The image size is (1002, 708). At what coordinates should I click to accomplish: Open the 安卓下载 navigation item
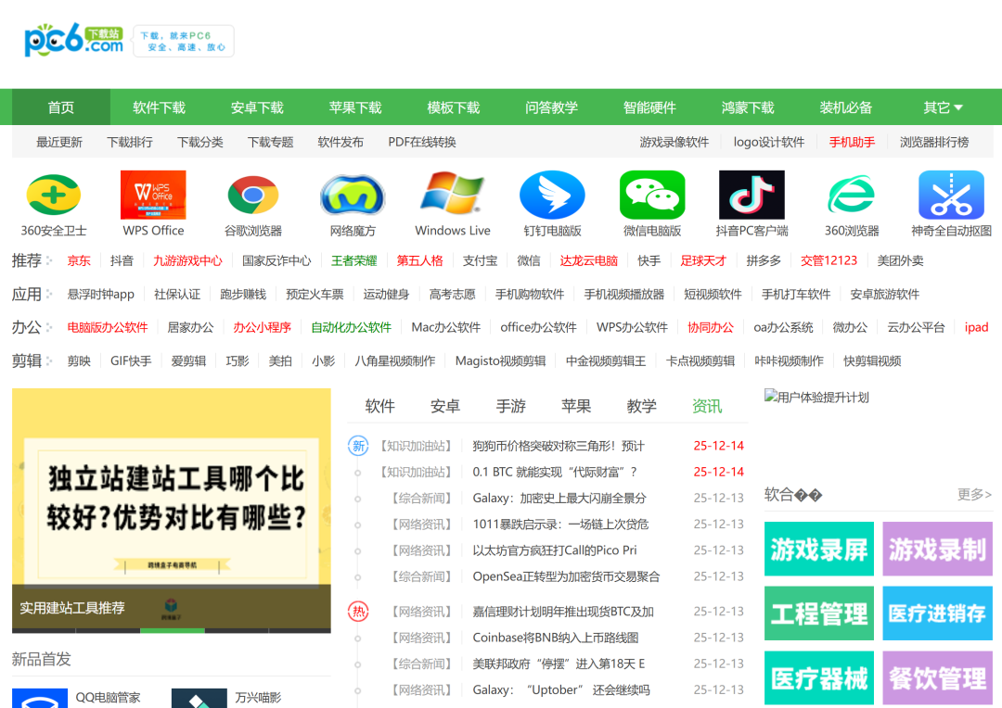[x=257, y=107]
